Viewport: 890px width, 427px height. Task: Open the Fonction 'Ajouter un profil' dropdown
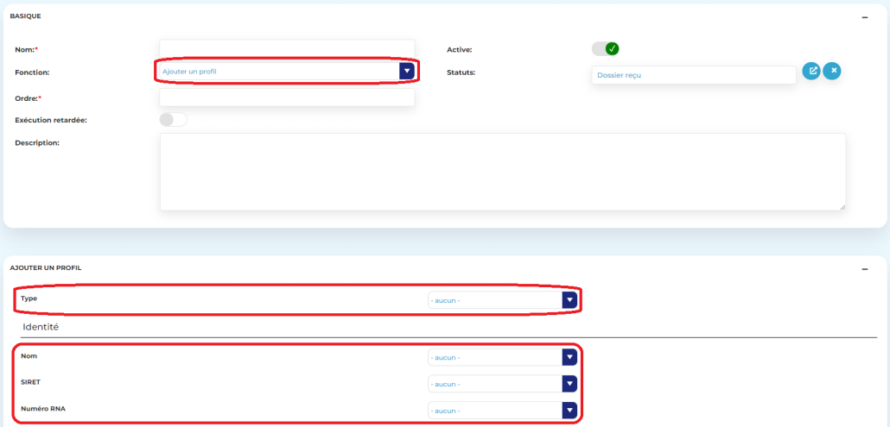278,71
